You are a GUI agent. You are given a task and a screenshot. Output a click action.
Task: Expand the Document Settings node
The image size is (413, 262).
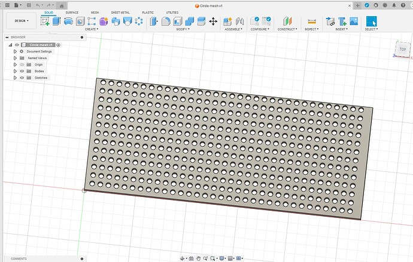[15, 51]
